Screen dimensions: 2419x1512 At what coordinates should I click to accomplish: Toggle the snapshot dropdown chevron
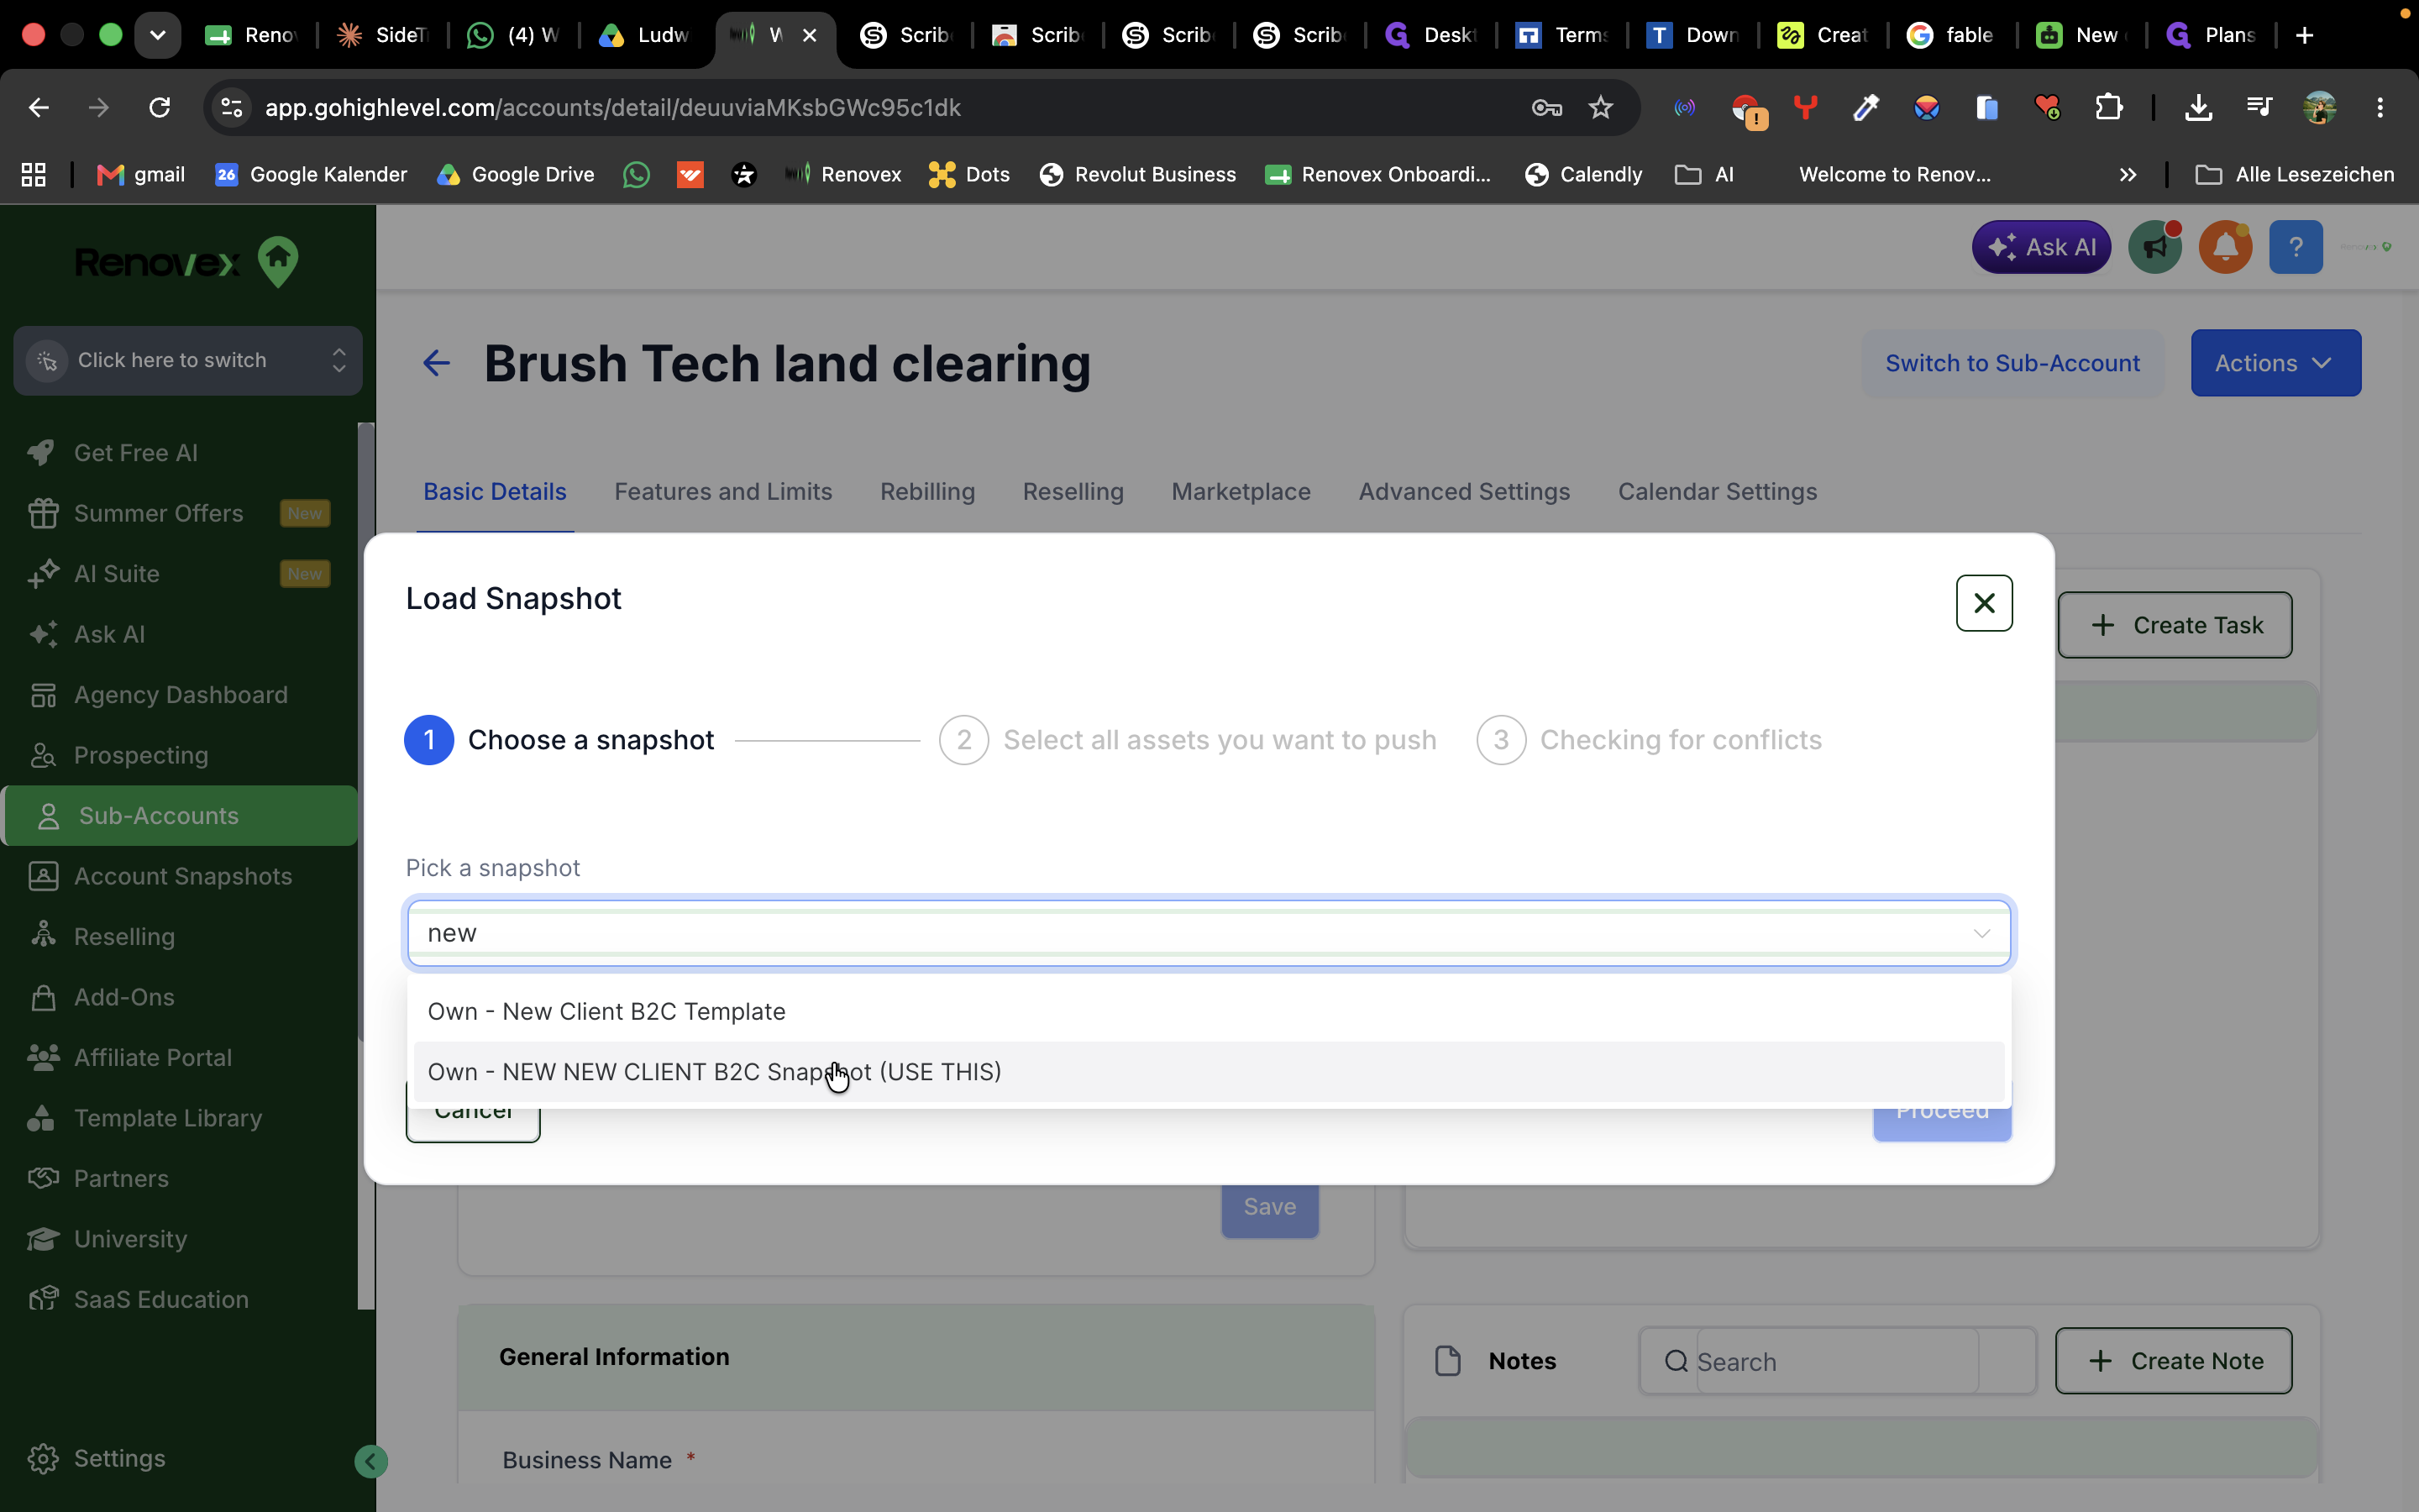pos(1981,933)
